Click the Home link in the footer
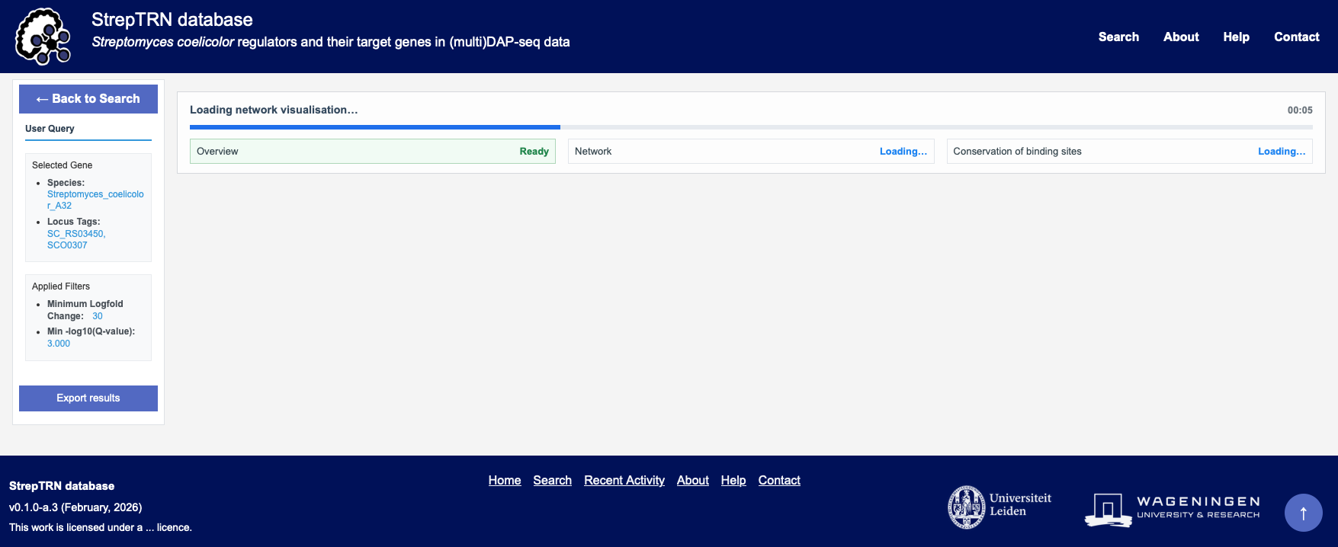 pos(505,481)
